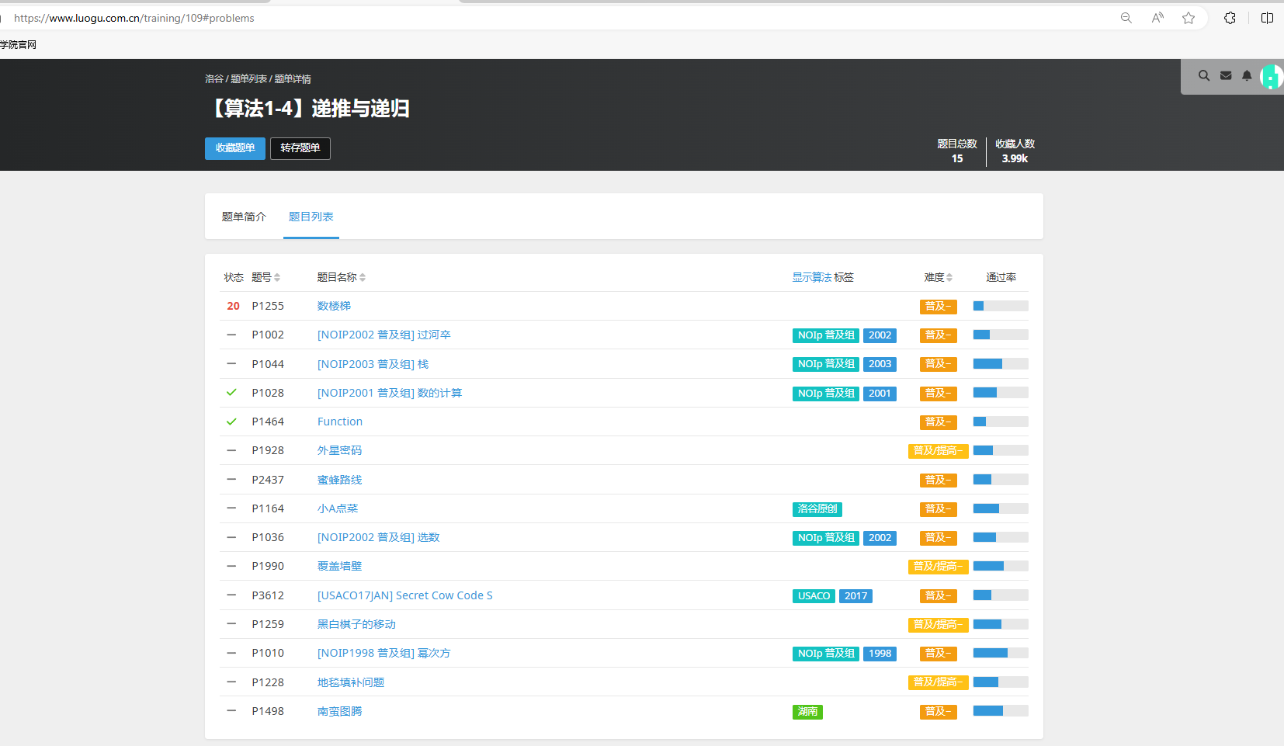Click the read aloud icon in address bar
Screen dimensions: 1284x746
click(x=1157, y=18)
